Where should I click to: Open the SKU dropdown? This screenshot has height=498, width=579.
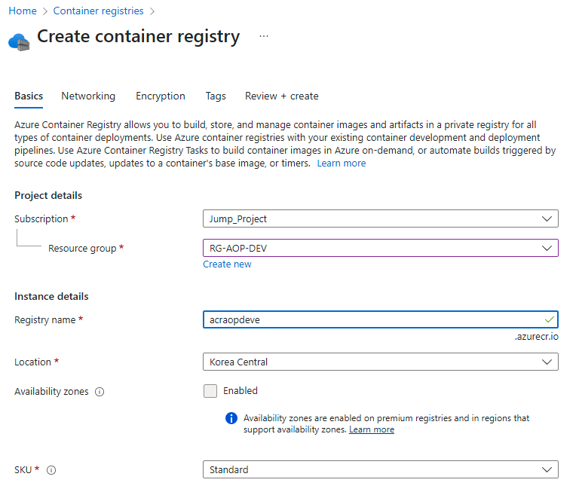[x=380, y=469]
